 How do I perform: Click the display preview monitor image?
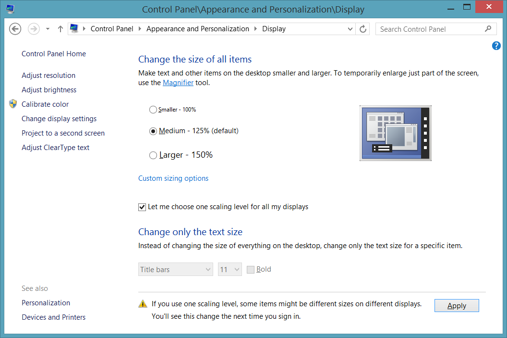click(x=395, y=133)
